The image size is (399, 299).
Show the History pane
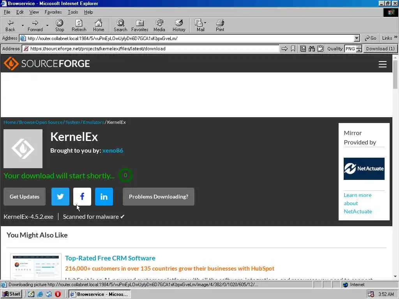(179, 26)
